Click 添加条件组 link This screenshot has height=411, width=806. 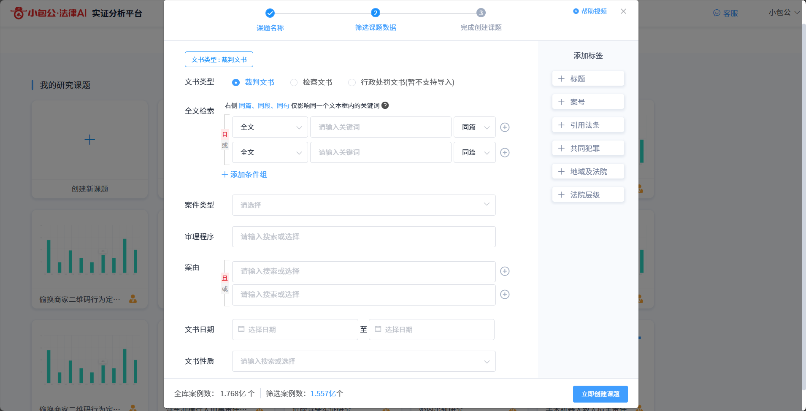(244, 175)
